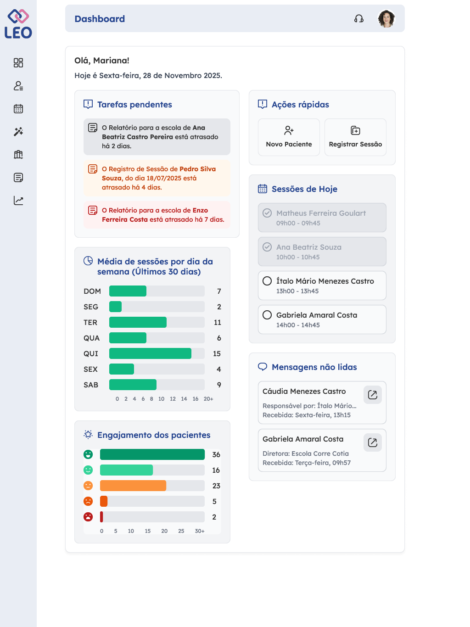Click the Novo Paciente button
The image size is (470, 627).
coord(289,137)
